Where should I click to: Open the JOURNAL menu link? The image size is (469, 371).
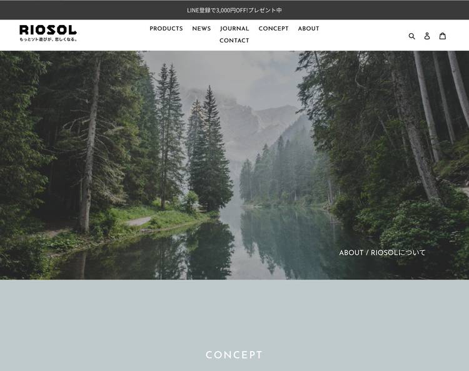[234, 28]
